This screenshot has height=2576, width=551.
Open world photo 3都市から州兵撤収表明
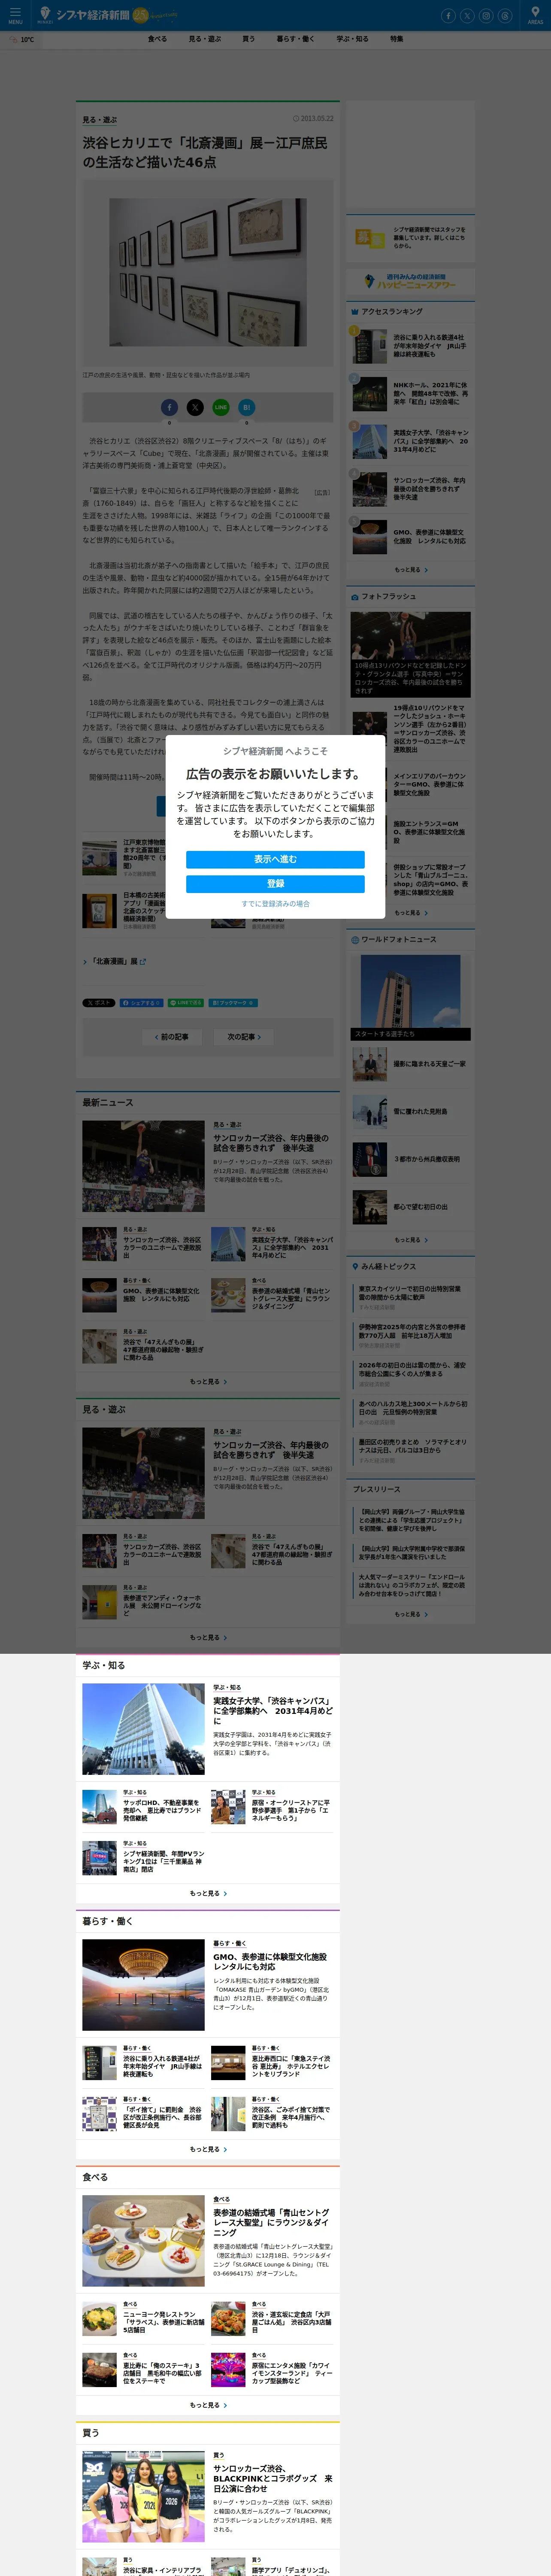coord(427,1159)
